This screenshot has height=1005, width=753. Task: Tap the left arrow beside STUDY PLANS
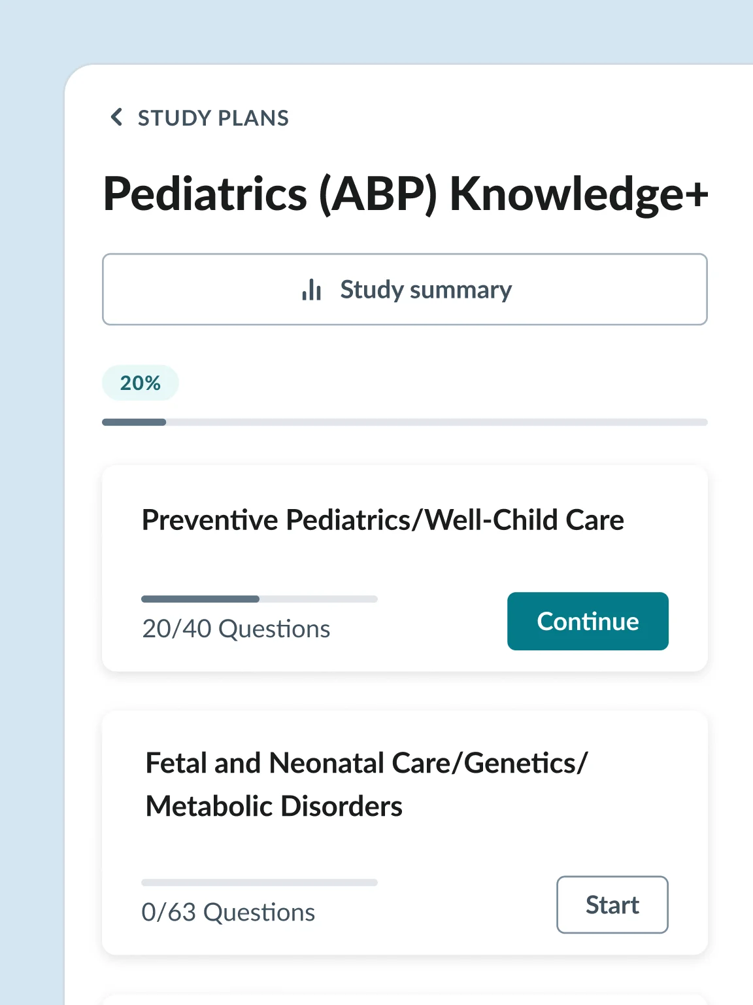pyautogui.click(x=116, y=118)
